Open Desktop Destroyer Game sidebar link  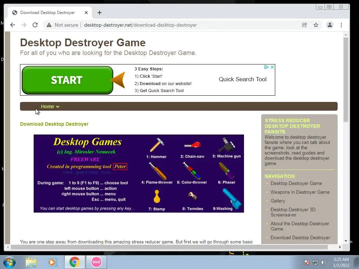(296, 183)
